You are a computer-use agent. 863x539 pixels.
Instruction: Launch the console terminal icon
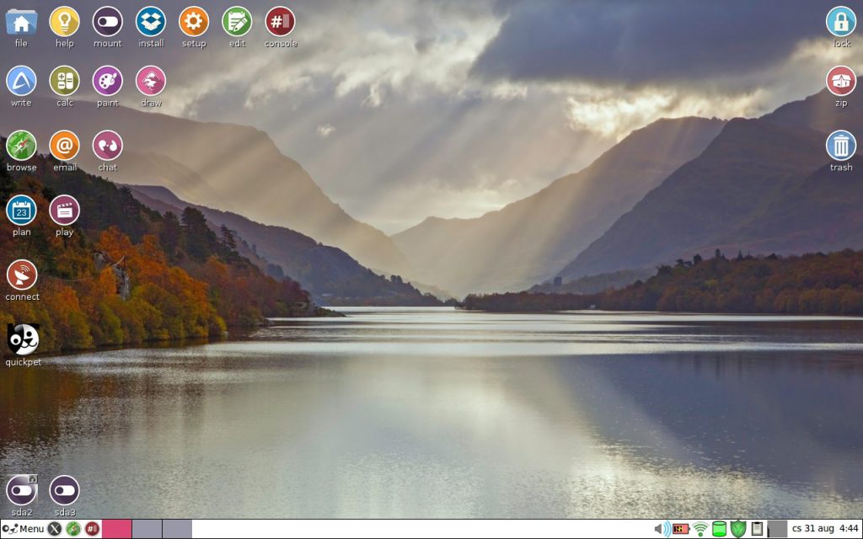point(280,22)
